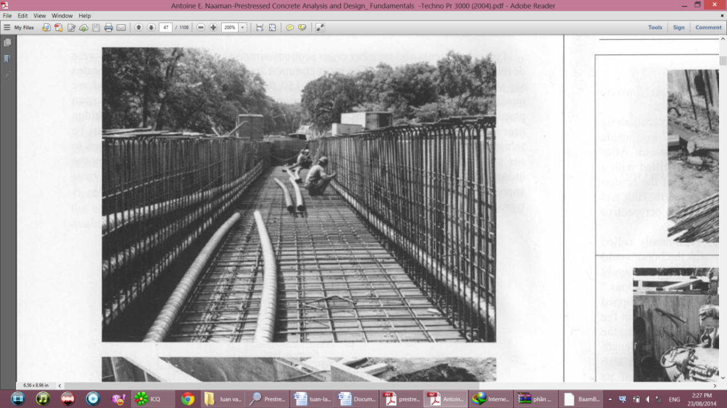Select the highlight text tool
The width and height of the screenshot is (727, 408).
click(x=302, y=28)
